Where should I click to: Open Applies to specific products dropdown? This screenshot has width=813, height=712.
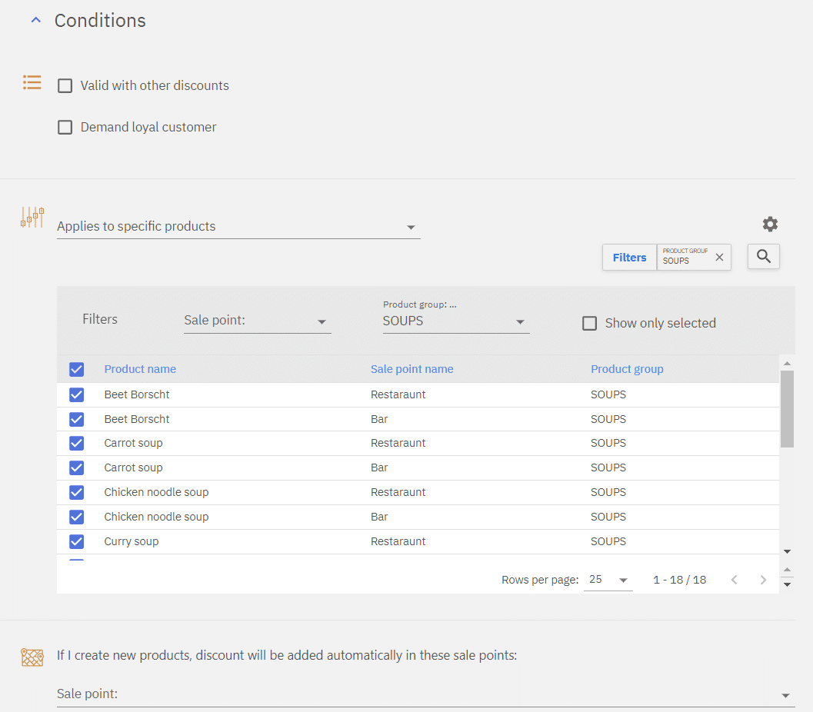(238, 227)
